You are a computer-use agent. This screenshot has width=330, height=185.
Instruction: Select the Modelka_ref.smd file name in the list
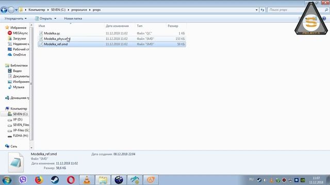[x=56, y=44]
